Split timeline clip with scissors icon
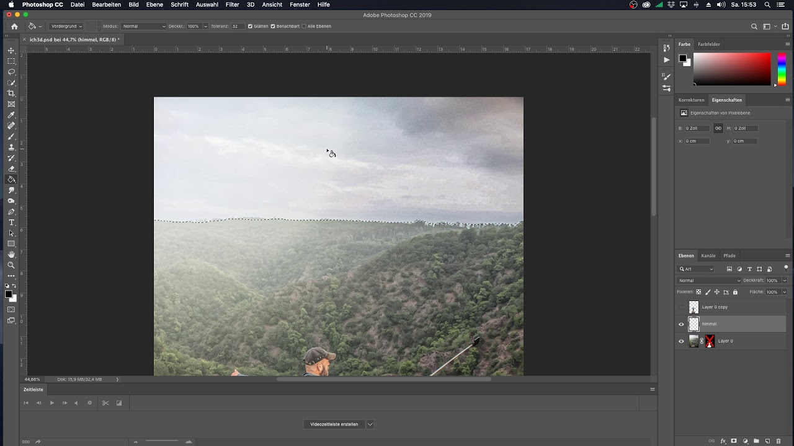 pos(105,403)
